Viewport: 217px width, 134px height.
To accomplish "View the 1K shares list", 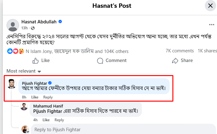I will click(207, 51).
